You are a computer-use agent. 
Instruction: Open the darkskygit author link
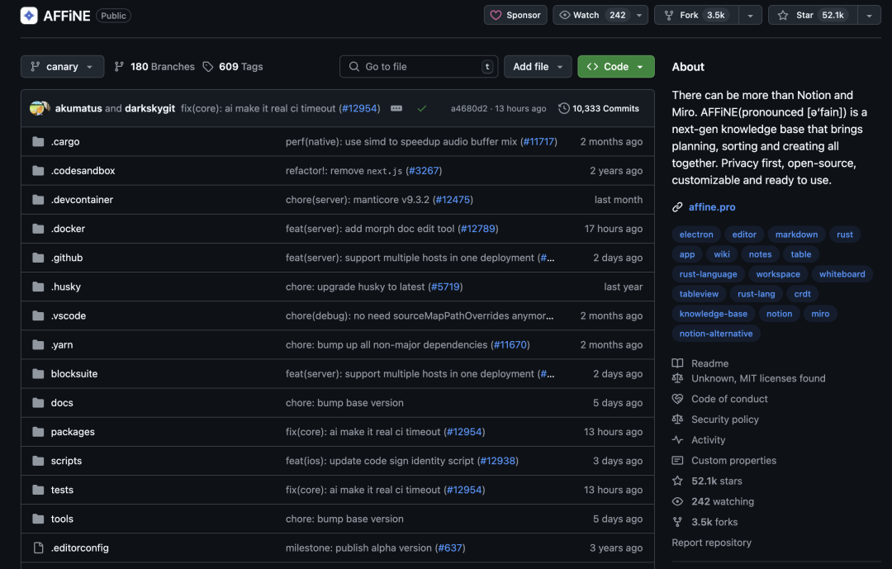click(x=149, y=108)
